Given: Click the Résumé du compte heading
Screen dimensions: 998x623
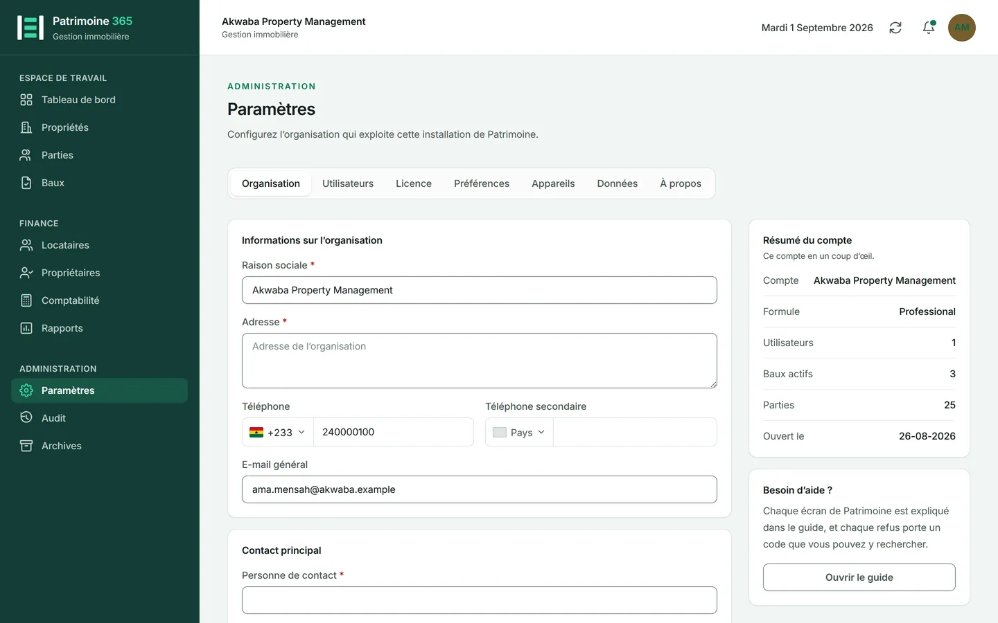Looking at the screenshot, I should coord(807,240).
